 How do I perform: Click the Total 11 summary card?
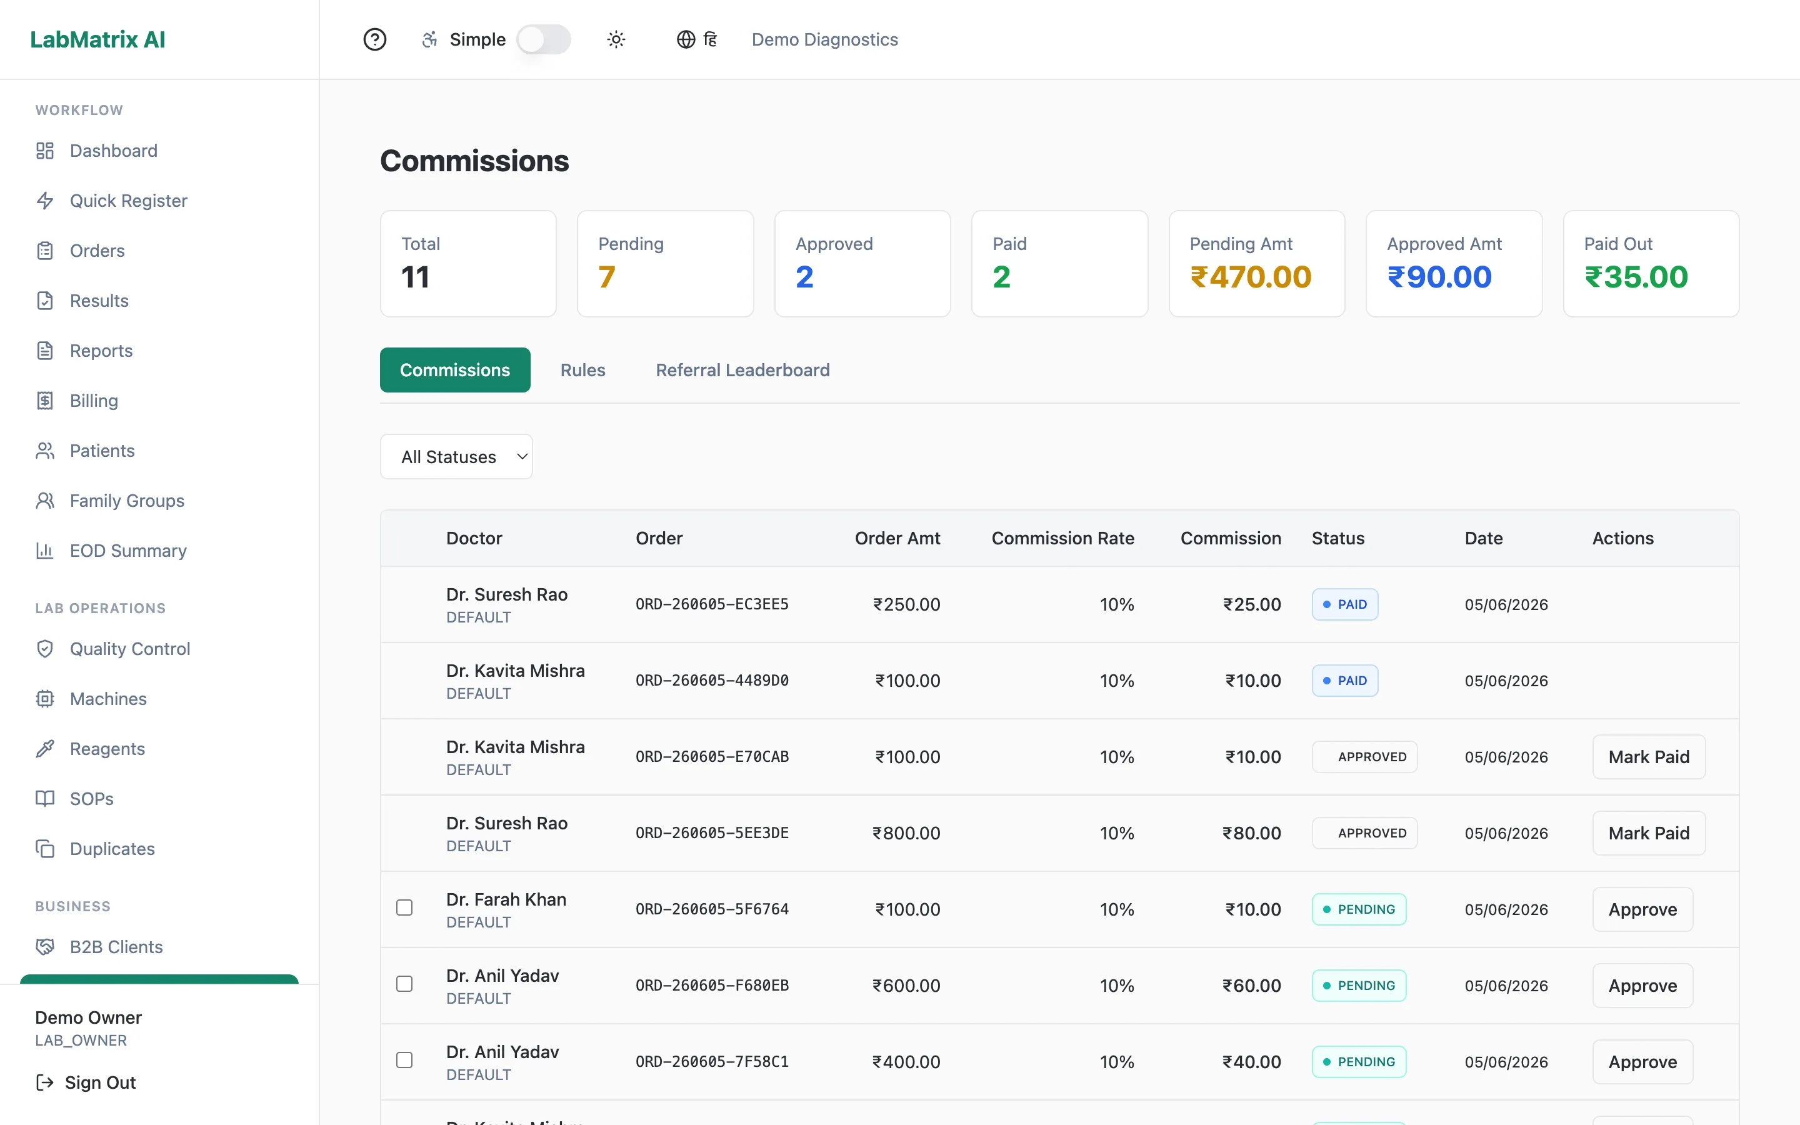coord(469,263)
